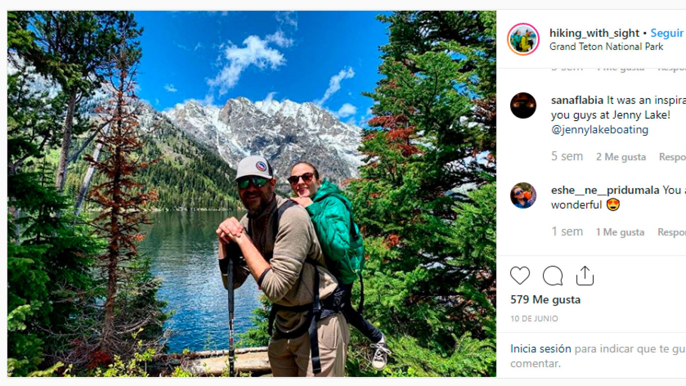Screen dimensions: 686x386
Task: Click the '5 sem' comment timestamp
Action: point(567,156)
